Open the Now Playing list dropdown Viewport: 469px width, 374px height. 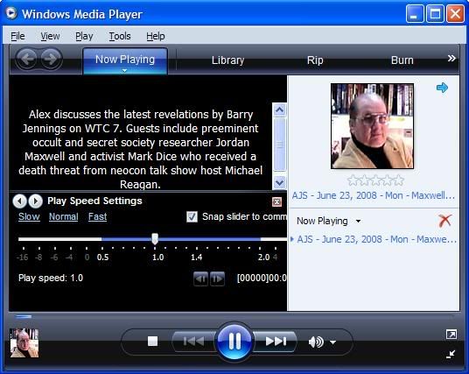[x=359, y=222]
